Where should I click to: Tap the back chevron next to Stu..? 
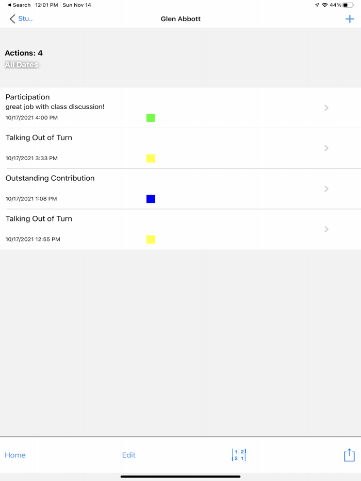11,19
